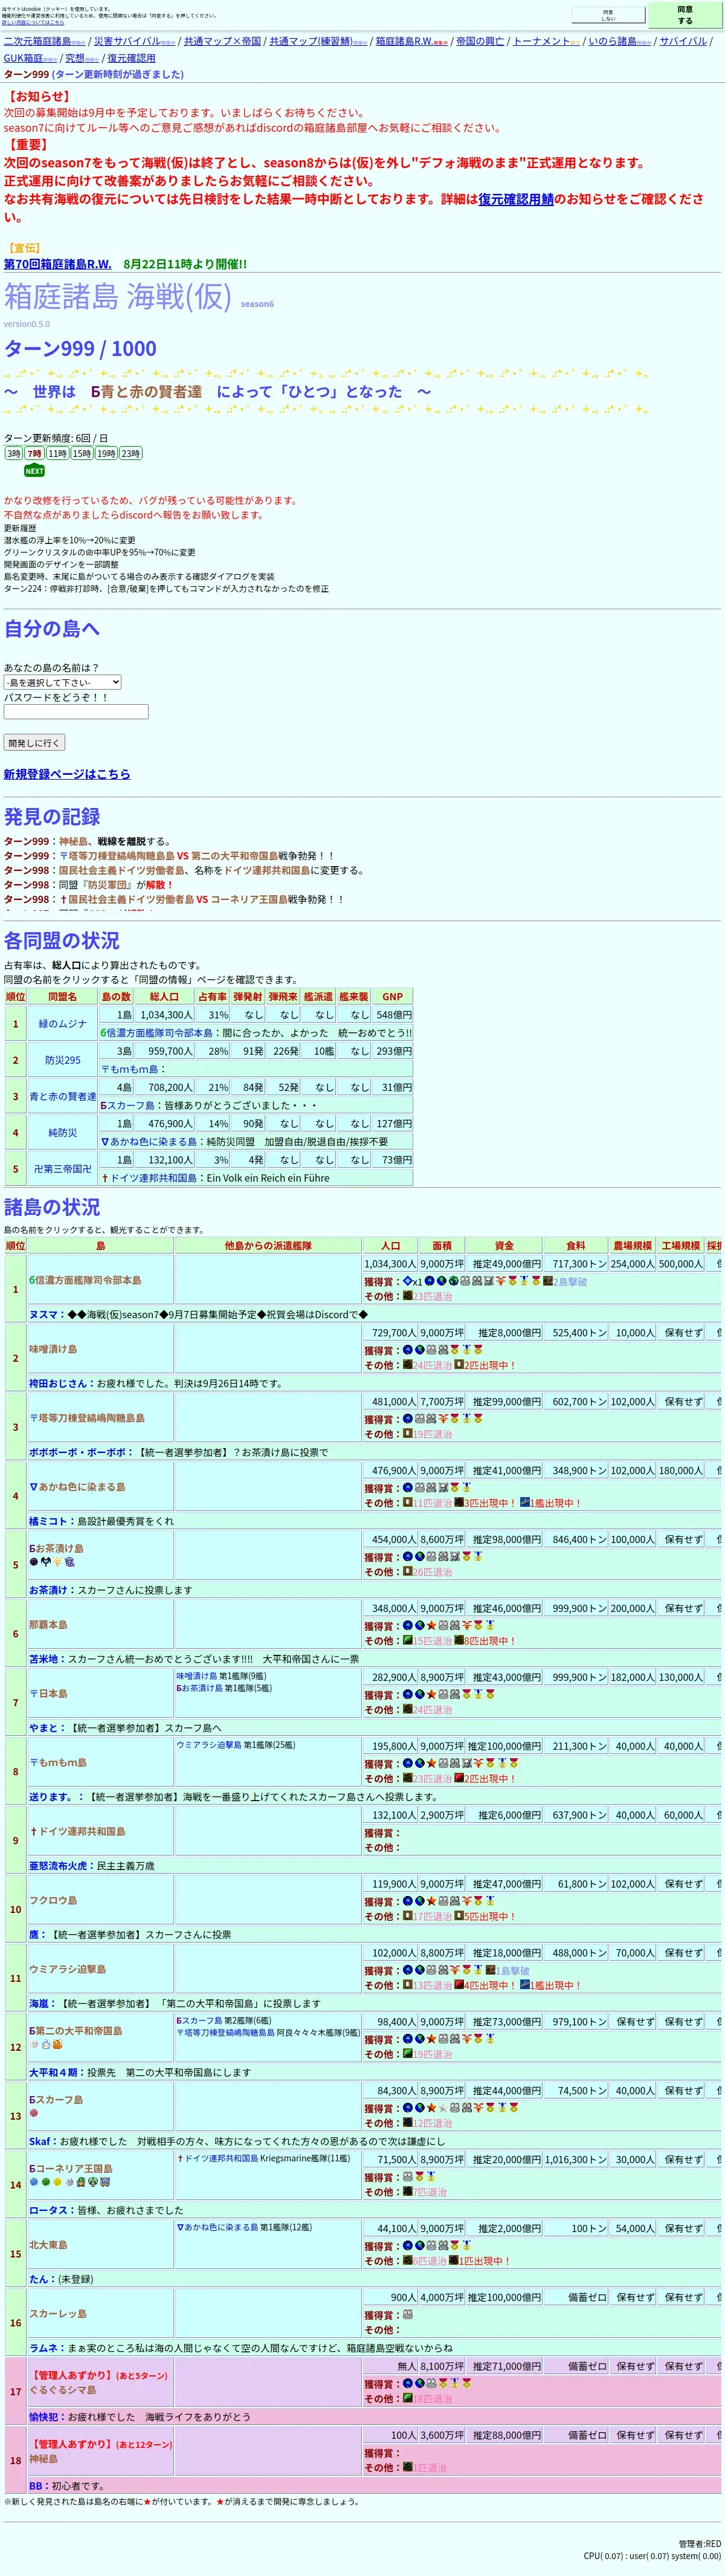
Task: Click the あかね色に染まる島 第1艦隊(12艦) fleet entry
Action: pos(244,2228)
